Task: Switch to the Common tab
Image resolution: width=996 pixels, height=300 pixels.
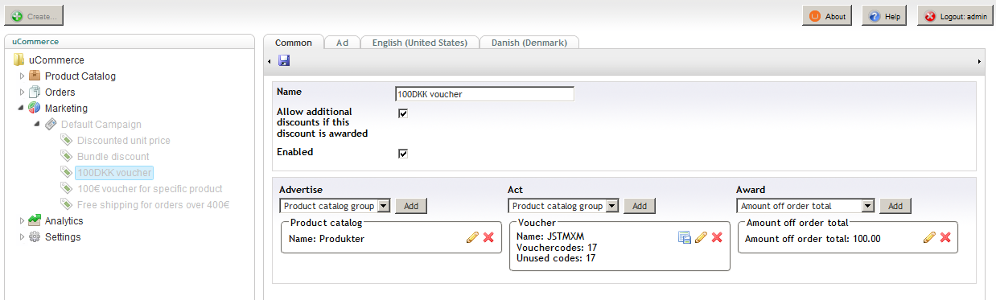Action: 294,43
